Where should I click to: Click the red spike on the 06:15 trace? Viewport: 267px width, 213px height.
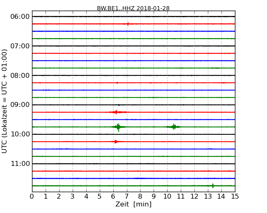(128, 24)
